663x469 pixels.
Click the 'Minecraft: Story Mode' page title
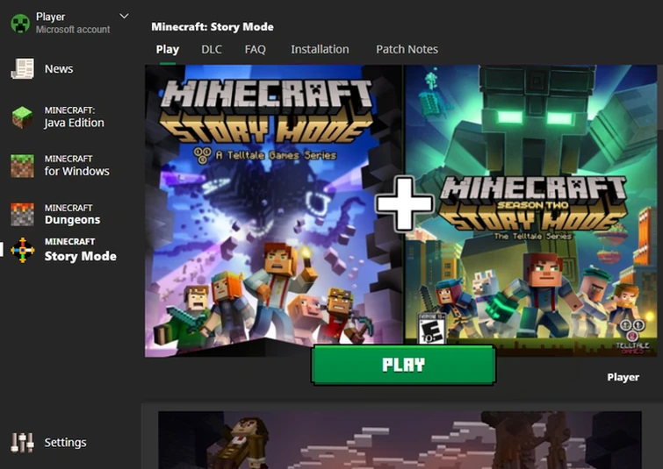[x=213, y=27]
